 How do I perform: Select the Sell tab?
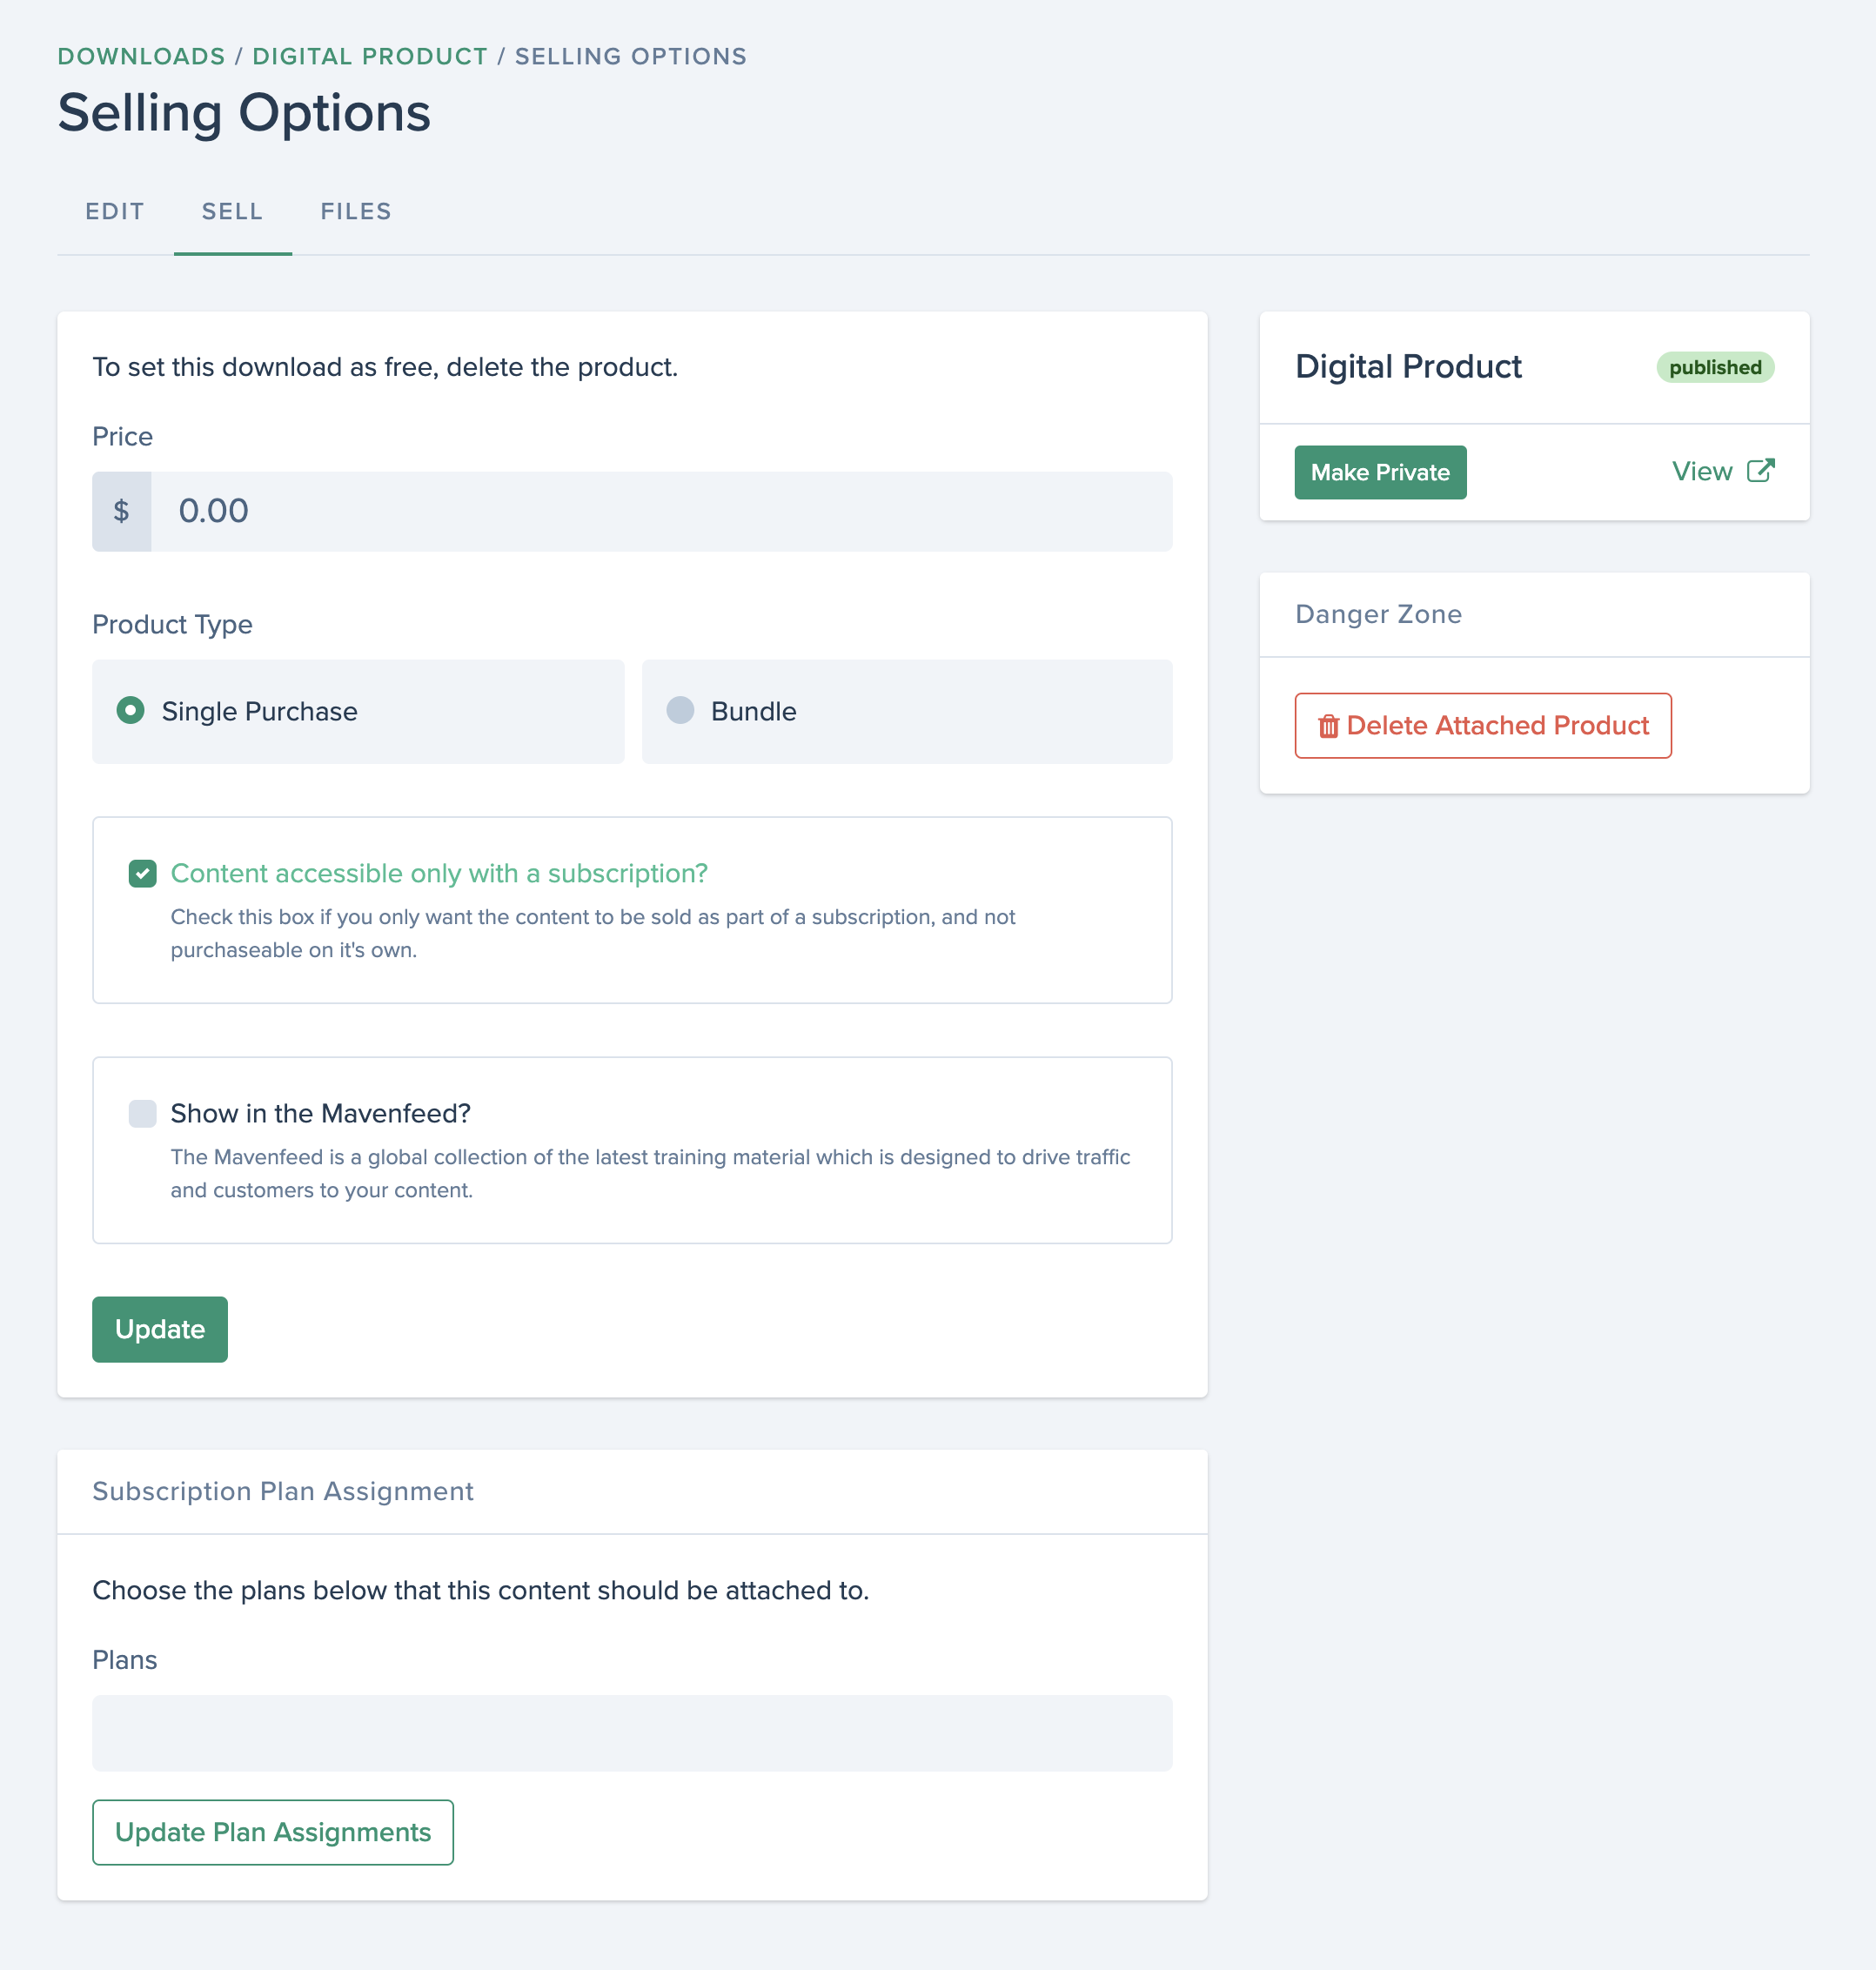(232, 212)
